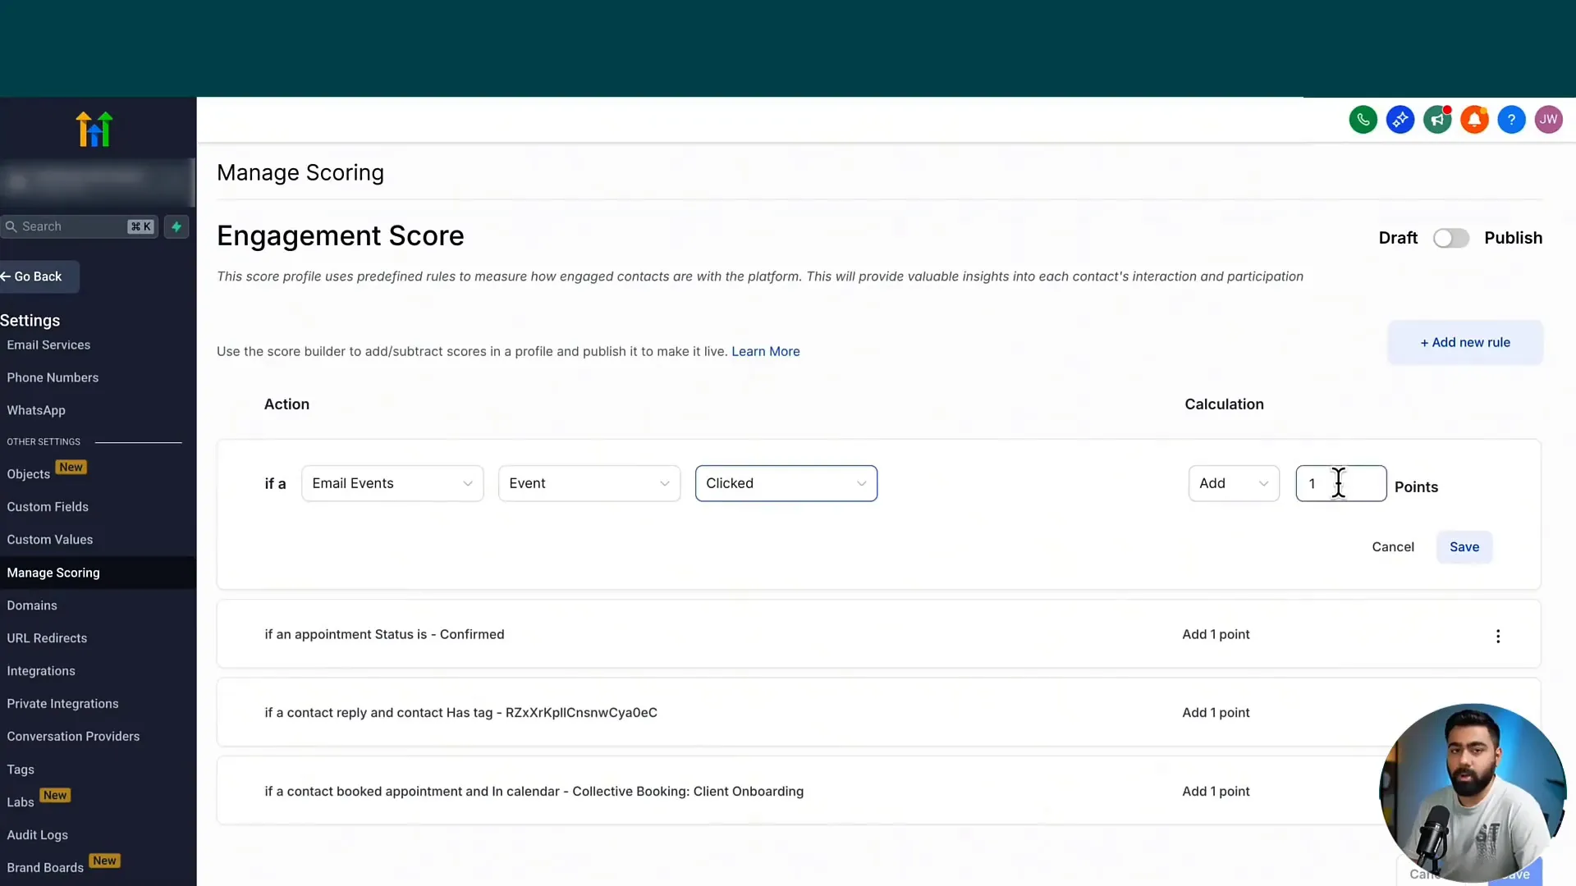Open options menu for Confirmed appointment rule
This screenshot has height=886, width=1576.
[1498, 636]
